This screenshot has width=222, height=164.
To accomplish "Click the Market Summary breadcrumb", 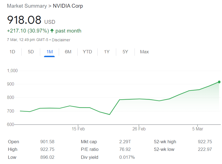I will click(26, 6).
